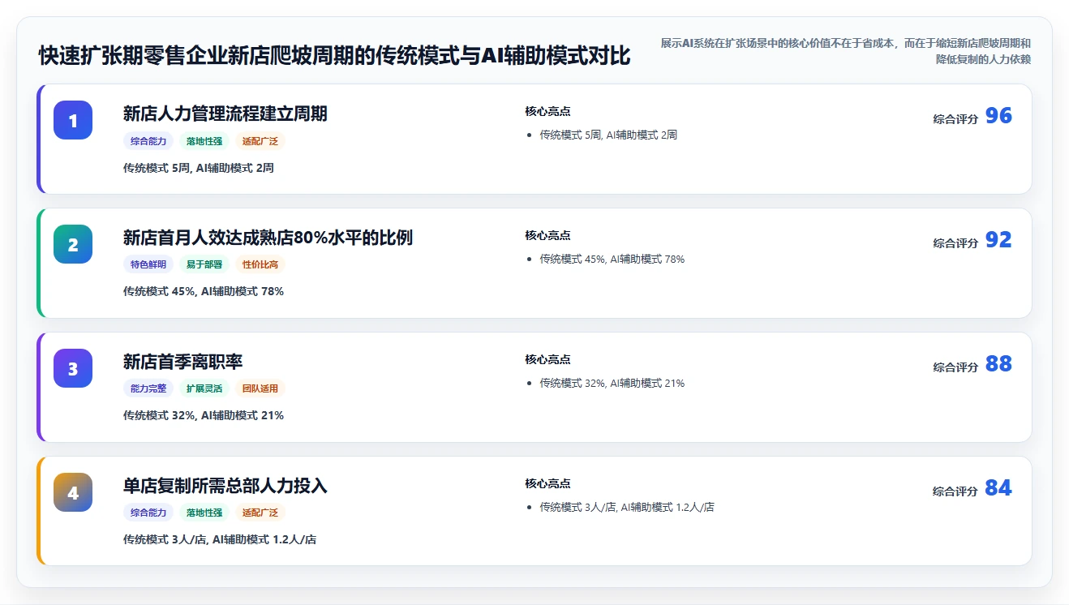Click the bullet item '传统模式 32%, AI辅助模式 21%'
This screenshot has width=1069, height=605.
(x=612, y=383)
